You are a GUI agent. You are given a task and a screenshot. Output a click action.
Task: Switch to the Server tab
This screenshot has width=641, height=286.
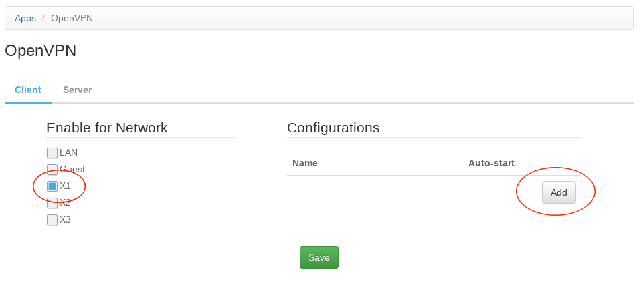click(x=77, y=90)
